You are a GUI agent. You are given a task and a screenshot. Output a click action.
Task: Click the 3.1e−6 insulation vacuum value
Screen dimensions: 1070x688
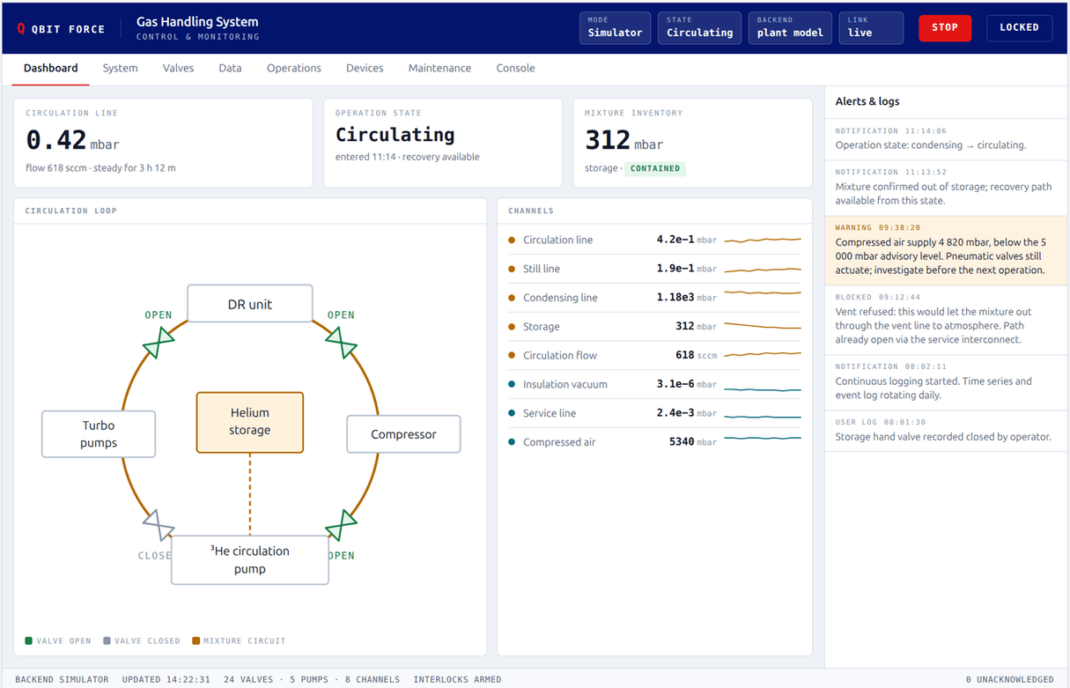675,384
